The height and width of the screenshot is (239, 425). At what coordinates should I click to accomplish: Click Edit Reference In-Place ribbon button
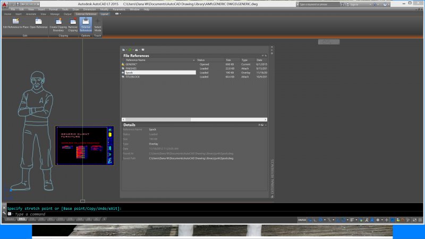pyautogui.click(x=16, y=23)
